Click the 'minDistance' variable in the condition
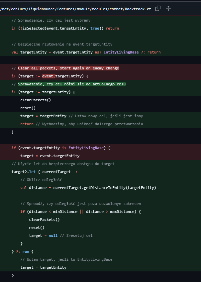The image size is (201, 282). pos(66,212)
